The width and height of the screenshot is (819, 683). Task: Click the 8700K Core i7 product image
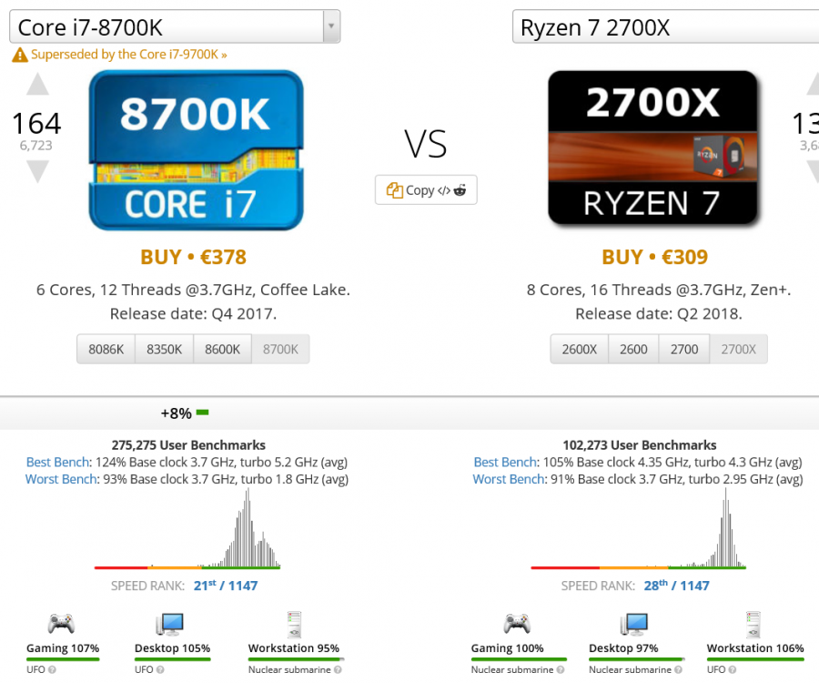(196, 150)
